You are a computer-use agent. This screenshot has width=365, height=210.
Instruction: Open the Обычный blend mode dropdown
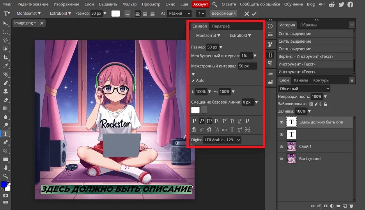pos(304,89)
